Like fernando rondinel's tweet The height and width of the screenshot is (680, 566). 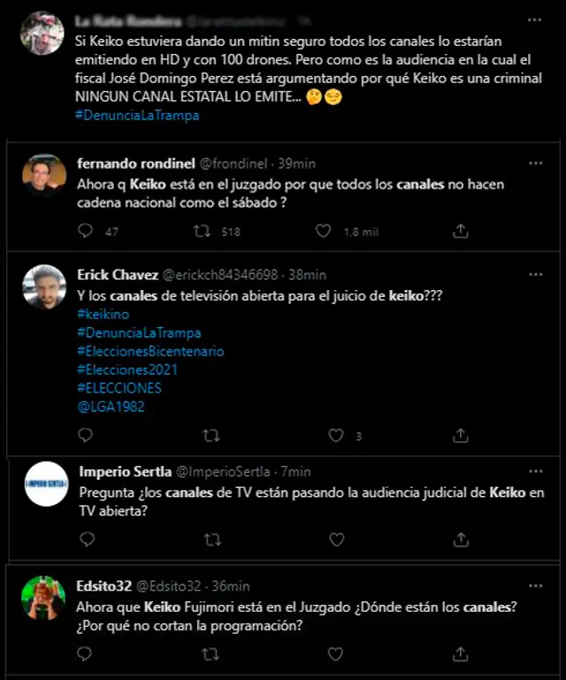[x=324, y=231]
